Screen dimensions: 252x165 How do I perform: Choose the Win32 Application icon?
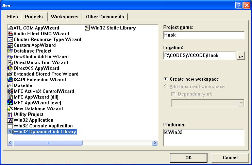click(10, 120)
